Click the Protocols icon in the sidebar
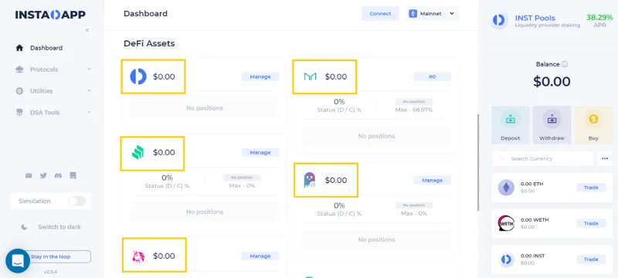Screen dimensions: 618x278 [19, 69]
